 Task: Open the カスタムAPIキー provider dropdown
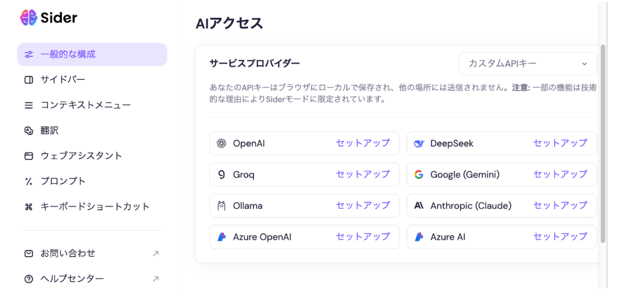(x=527, y=64)
